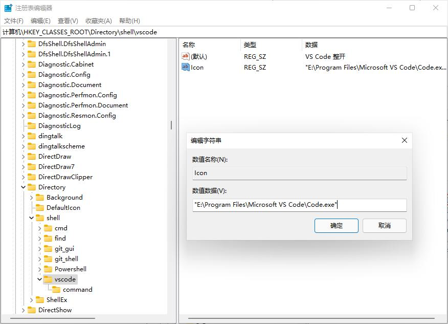This screenshot has height=324, width=448.
Task: Click the Icon string value icon
Action: 186,67
